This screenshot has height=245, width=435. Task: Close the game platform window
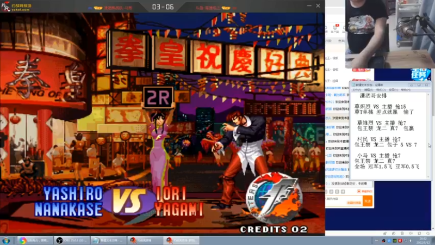(x=318, y=6)
